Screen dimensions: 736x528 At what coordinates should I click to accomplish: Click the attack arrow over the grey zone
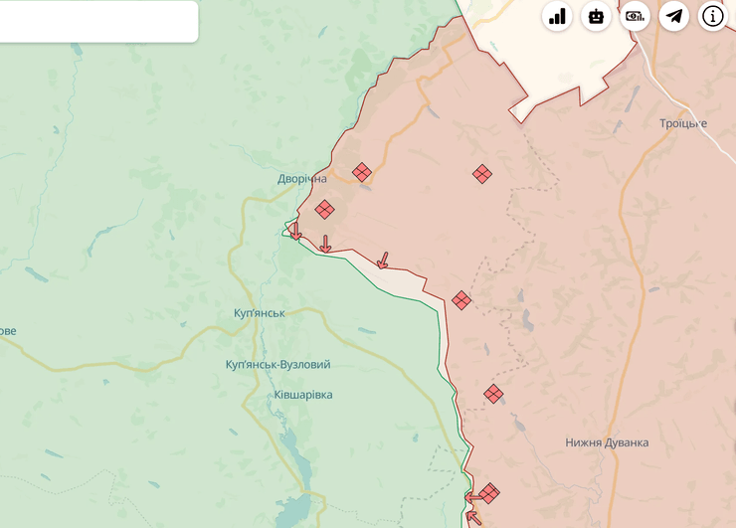[x=383, y=261]
